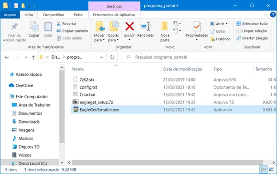The height and width of the screenshot is (174, 277).
Task: Open Ferramentas de Aplicativo tab
Action: tap(114, 15)
